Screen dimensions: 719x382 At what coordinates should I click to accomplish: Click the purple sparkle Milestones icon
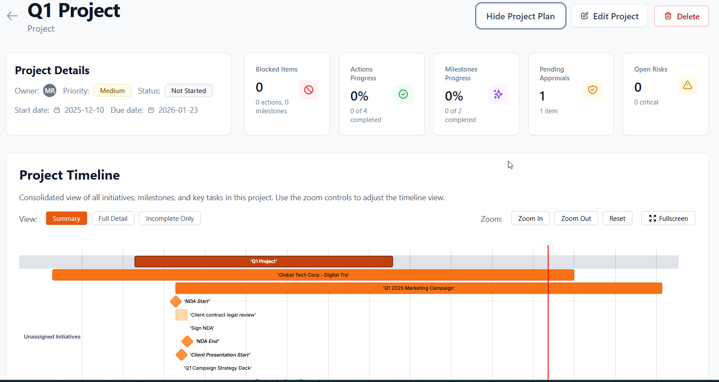[x=498, y=94]
